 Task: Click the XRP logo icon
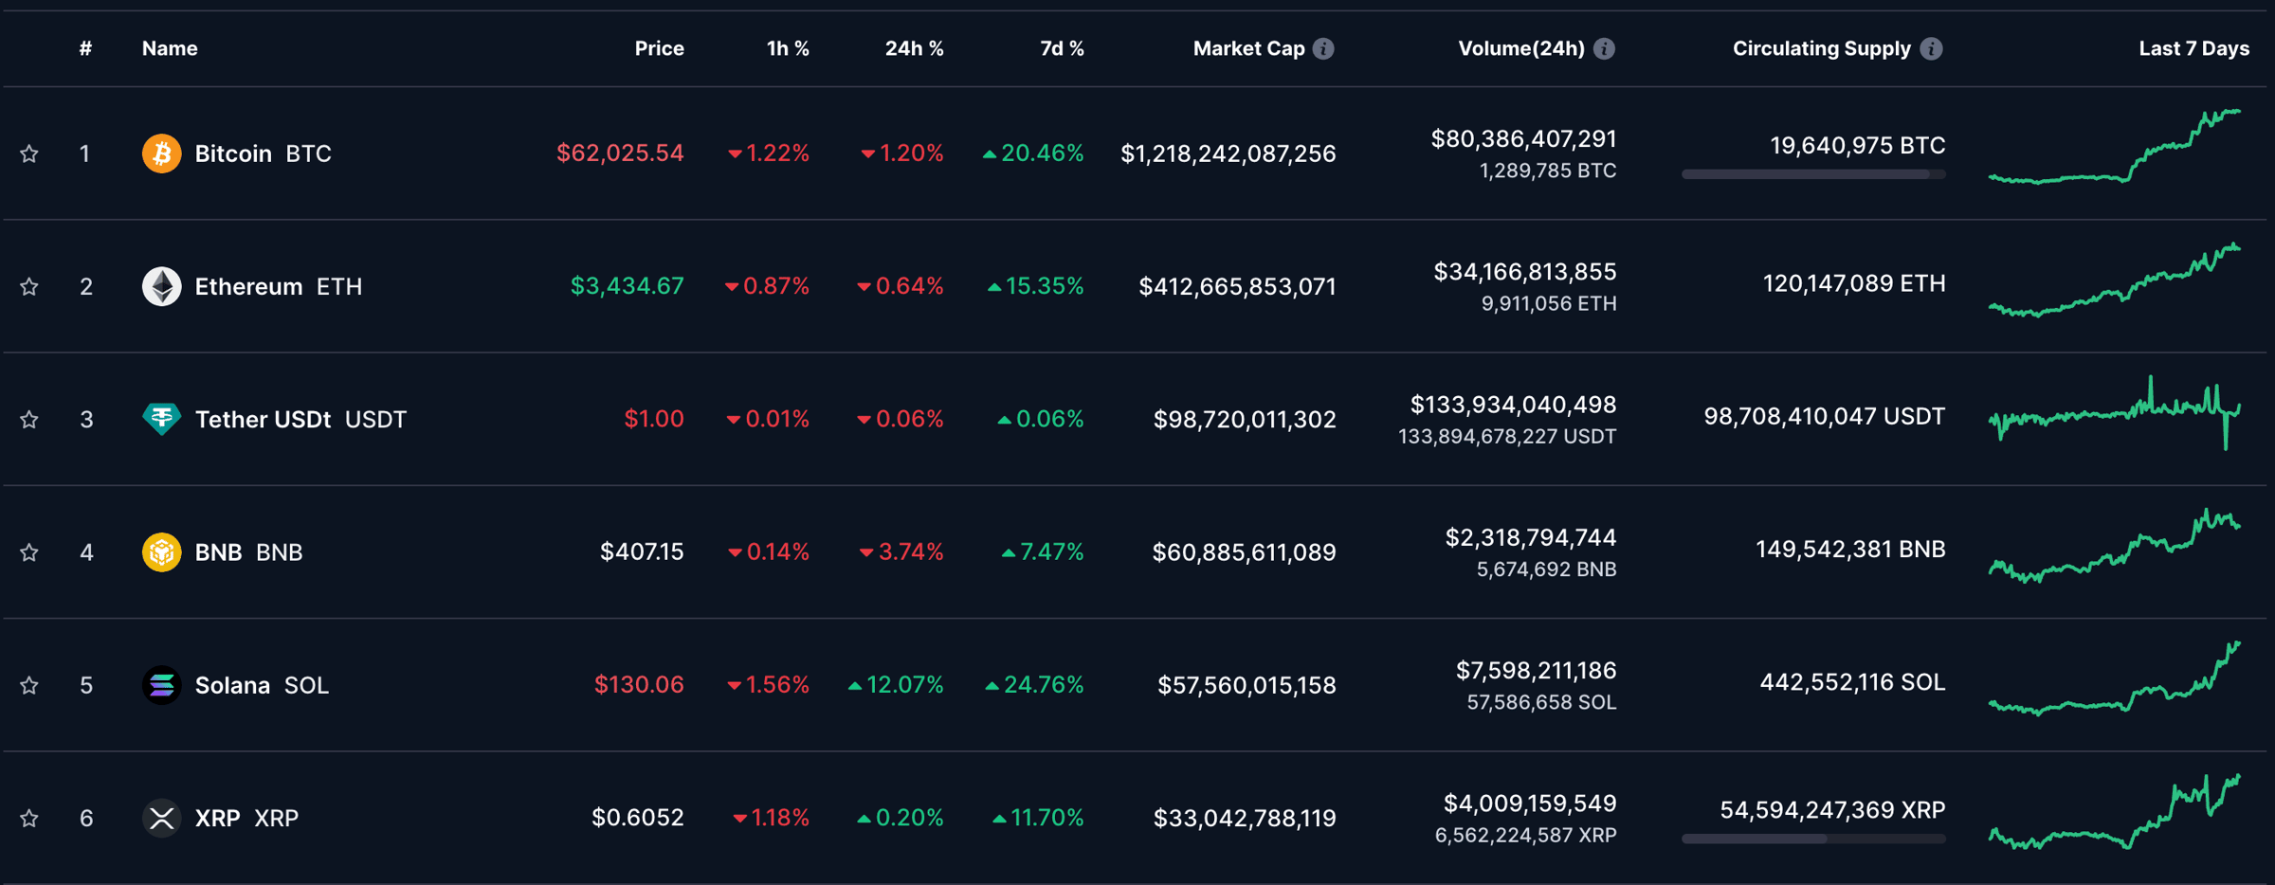pos(161,817)
